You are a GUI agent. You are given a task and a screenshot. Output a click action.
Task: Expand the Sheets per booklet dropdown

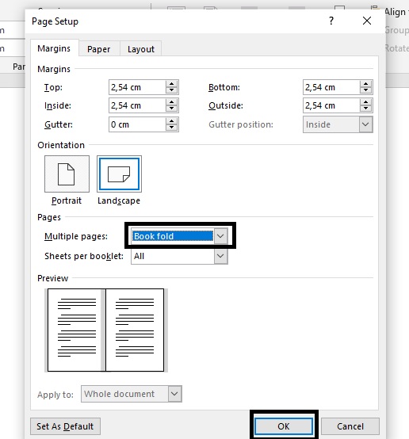pos(220,256)
